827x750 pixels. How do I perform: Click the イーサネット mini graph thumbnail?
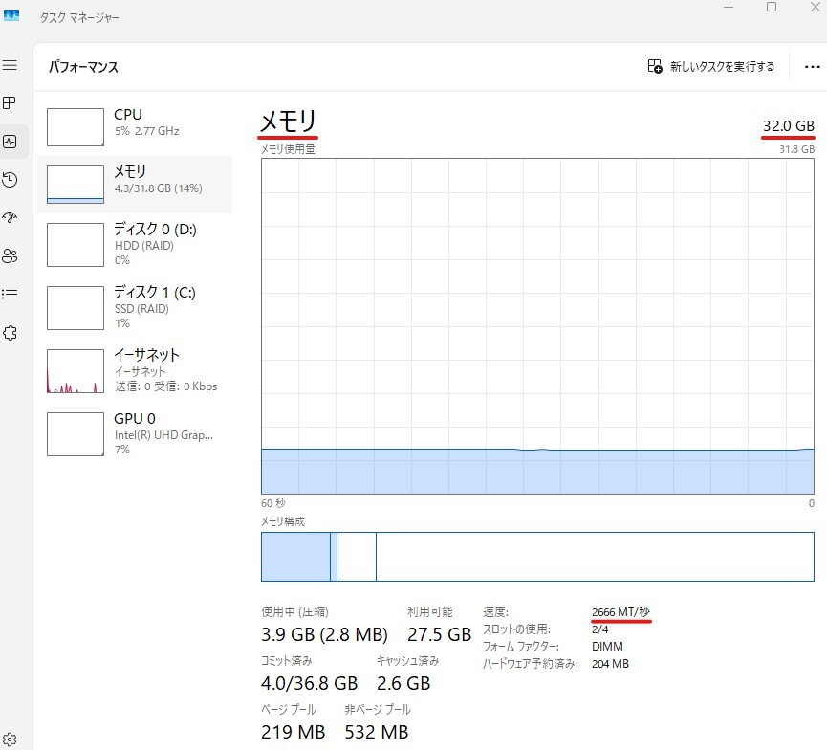coord(76,371)
